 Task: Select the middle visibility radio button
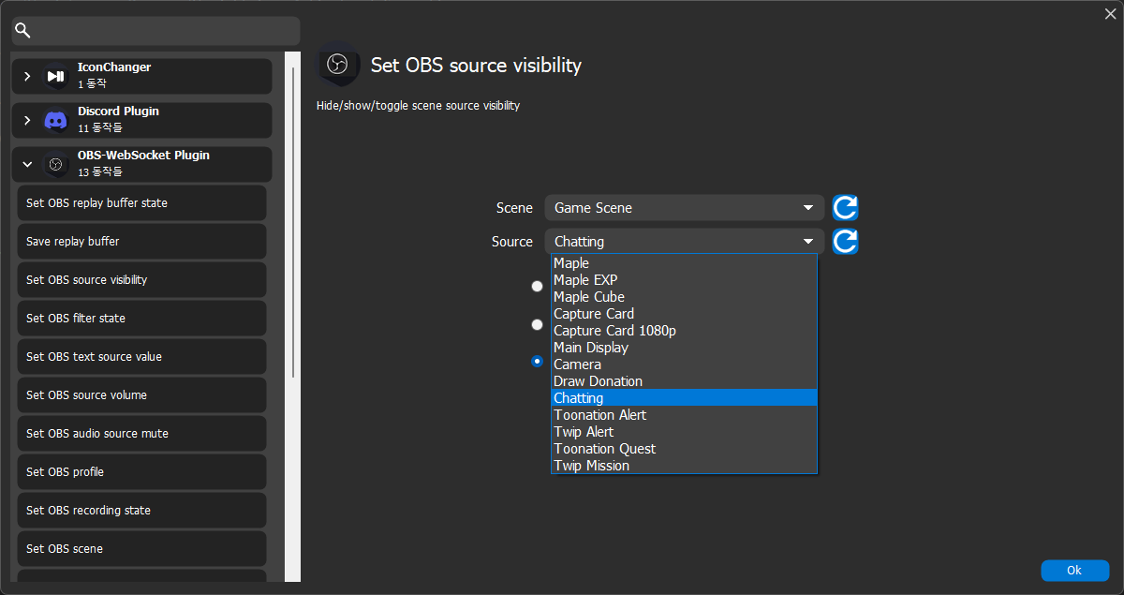click(537, 324)
